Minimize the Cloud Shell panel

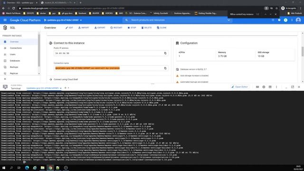[286, 87]
